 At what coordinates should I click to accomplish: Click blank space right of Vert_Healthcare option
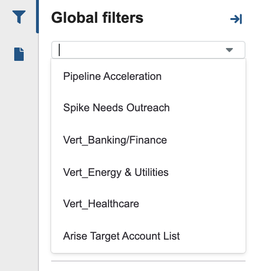(x=191, y=203)
